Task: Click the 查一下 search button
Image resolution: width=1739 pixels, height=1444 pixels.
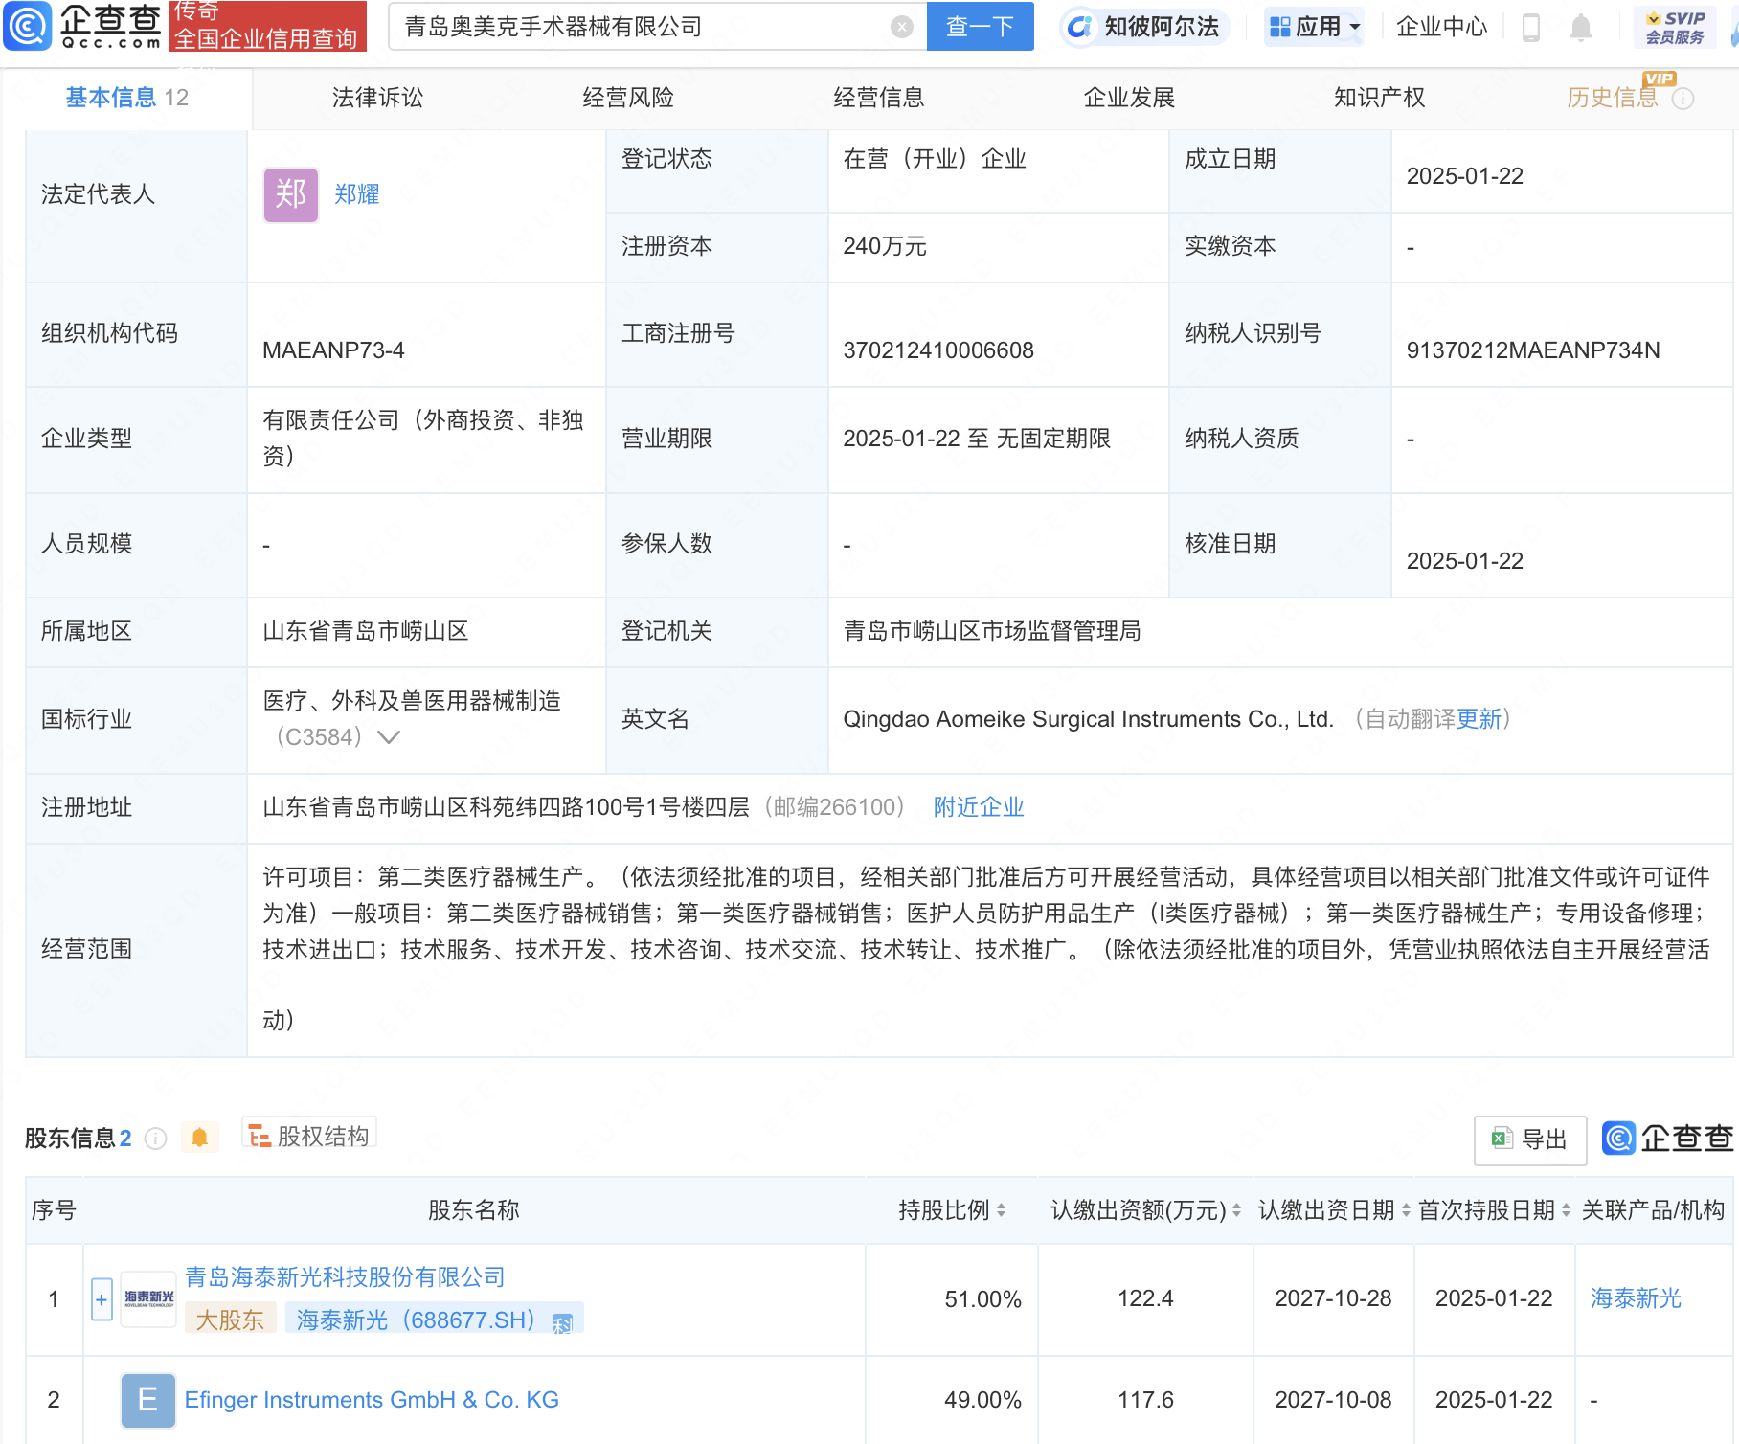Action: click(x=980, y=27)
